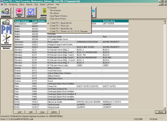Select the Air Compressor row

[x=71, y=23]
